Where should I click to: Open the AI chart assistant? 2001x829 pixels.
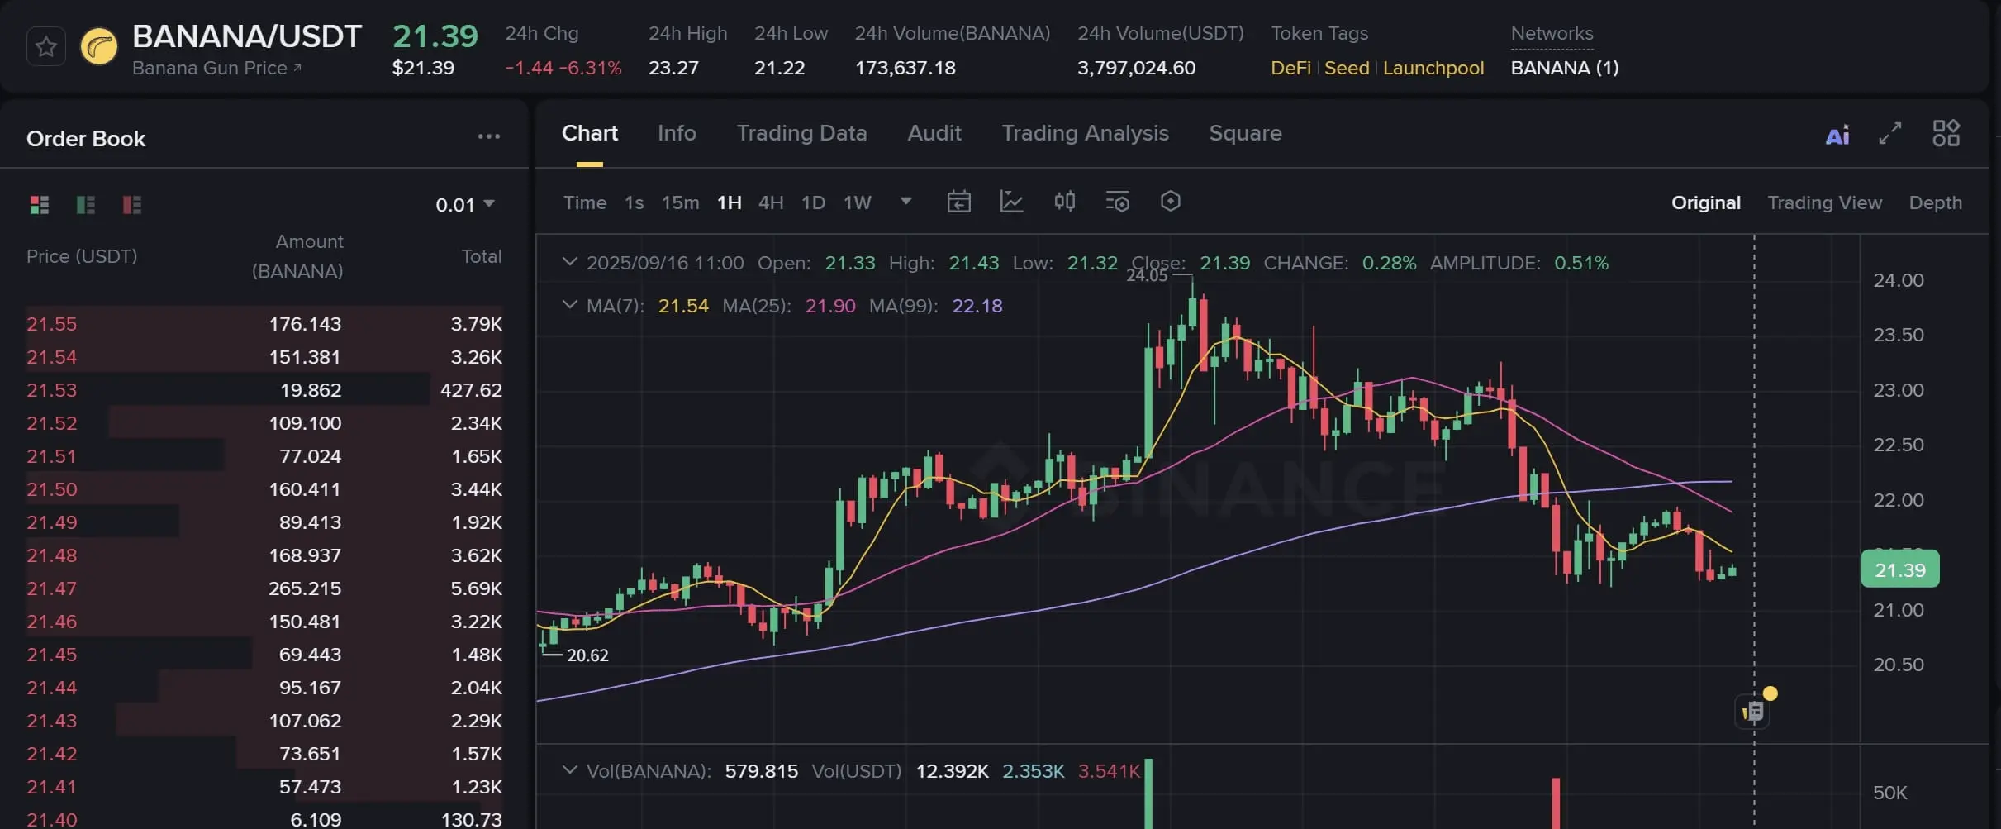(x=1837, y=135)
